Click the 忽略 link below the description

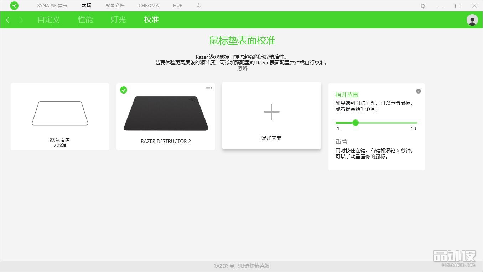tap(242, 69)
